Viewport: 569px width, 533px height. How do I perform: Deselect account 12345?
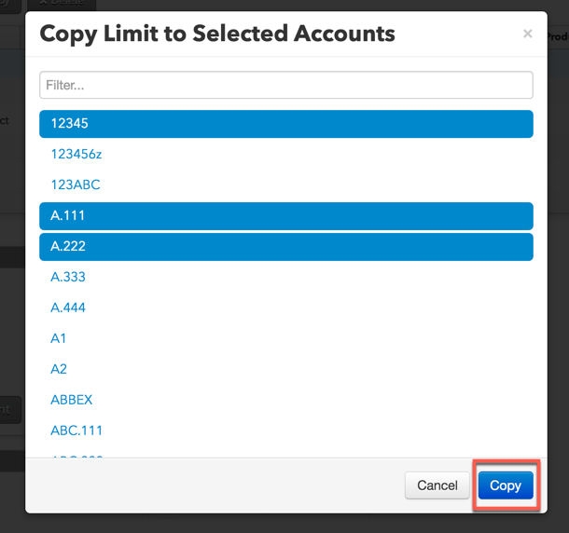(x=286, y=124)
